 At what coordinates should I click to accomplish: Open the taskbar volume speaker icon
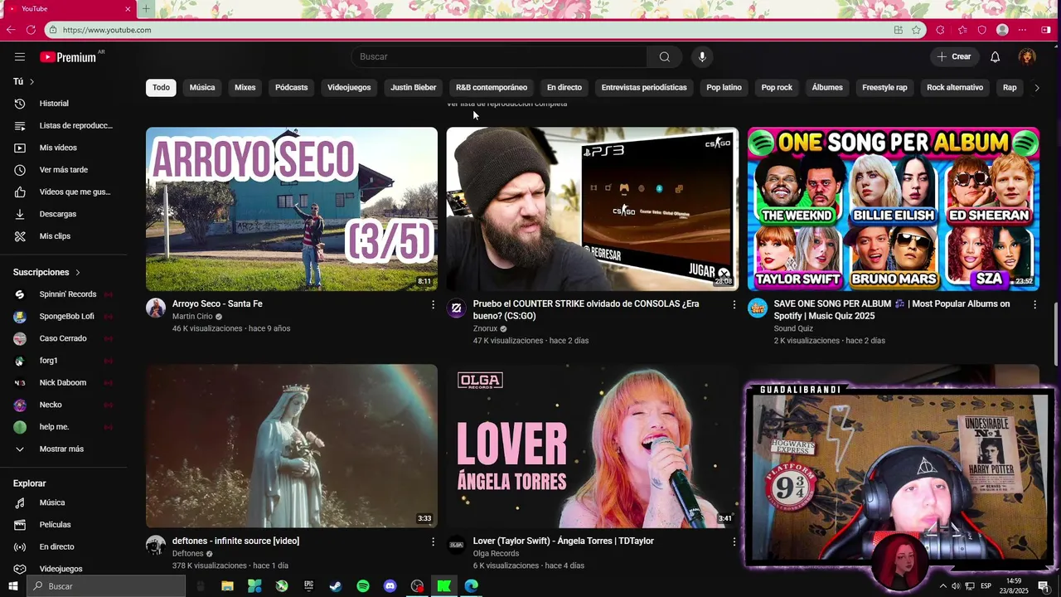[x=956, y=586]
